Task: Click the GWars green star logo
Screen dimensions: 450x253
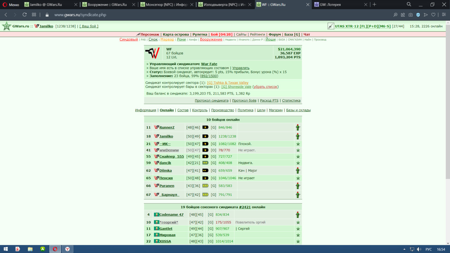Action: pyautogui.click(x=6, y=26)
